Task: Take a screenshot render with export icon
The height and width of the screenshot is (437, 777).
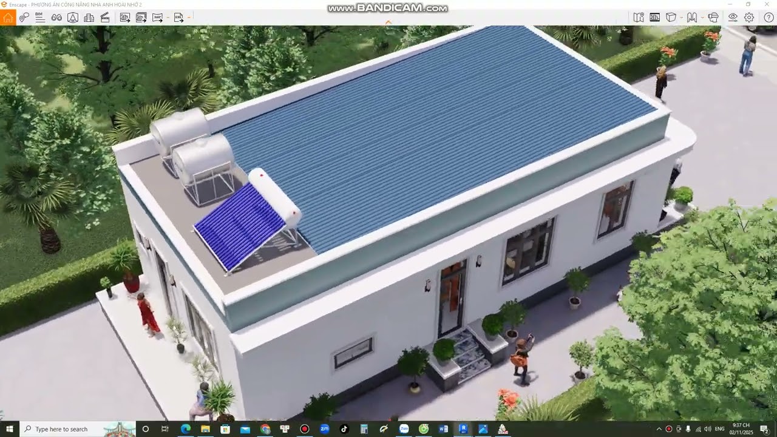Action: [x=125, y=18]
